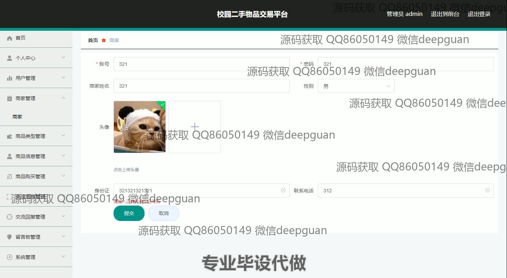
Task: Open the 性别 dropdown showing 男
Action: [x=356, y=86]
